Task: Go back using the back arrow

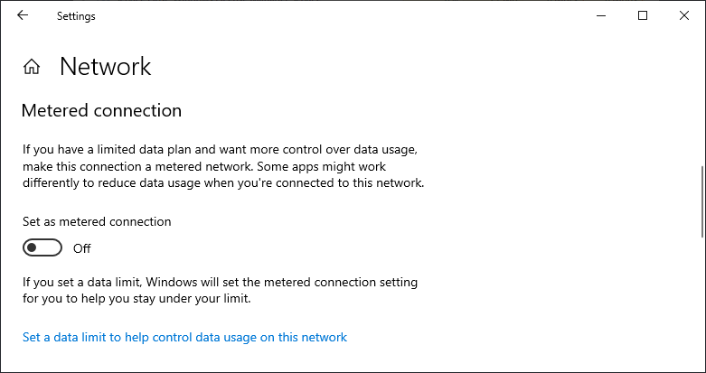Action: [x=23, y=15]
